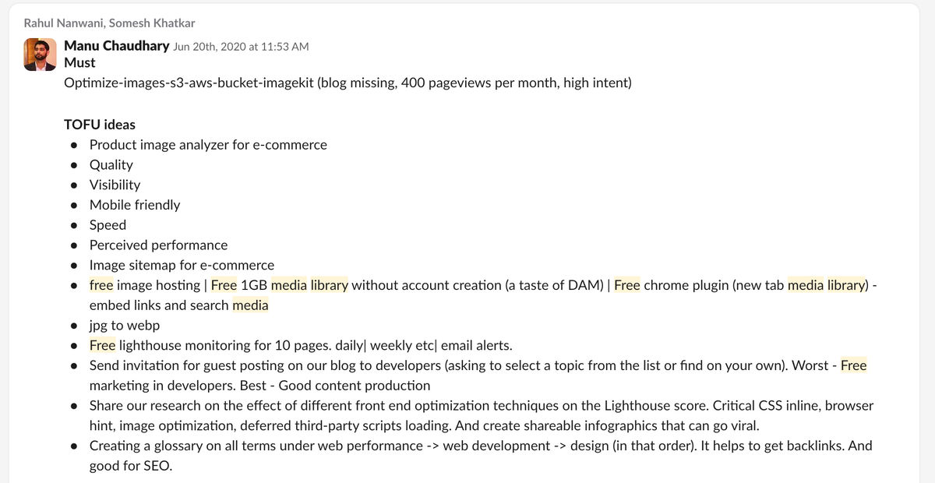The width and height of the screenshot is (935, 483).
Task: Click highlighted "free" before "image hosting"
Action: pyautogui.click(x=101, y=285)
